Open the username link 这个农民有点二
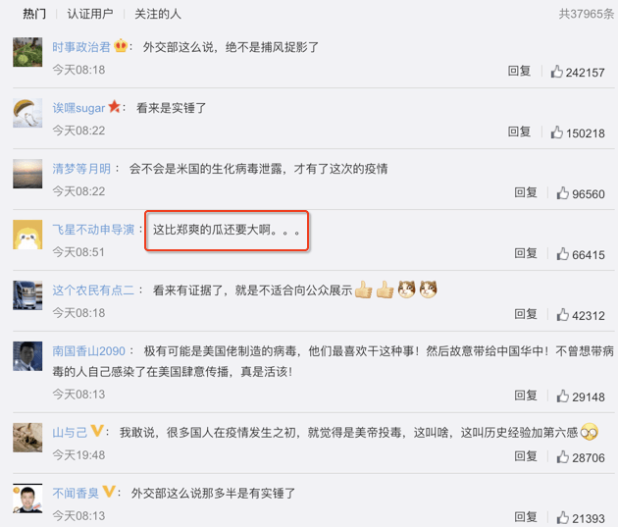This screenshot has height=527, width=618. coord(93,290)
